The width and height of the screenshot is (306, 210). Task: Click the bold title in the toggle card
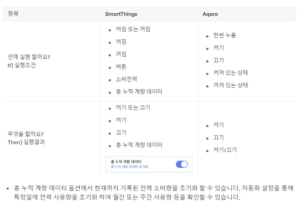click(x=126, y=162)
